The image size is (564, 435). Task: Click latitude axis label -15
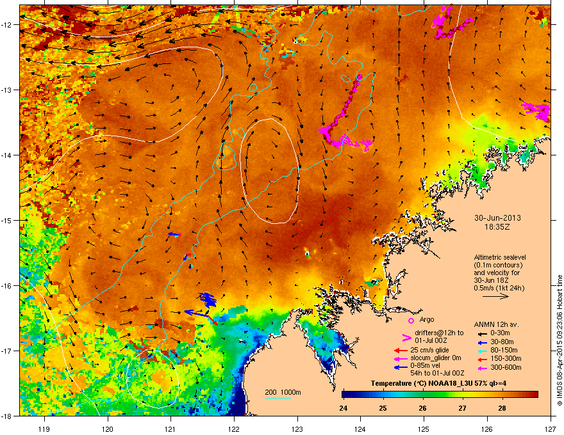[x=6, y=220]
